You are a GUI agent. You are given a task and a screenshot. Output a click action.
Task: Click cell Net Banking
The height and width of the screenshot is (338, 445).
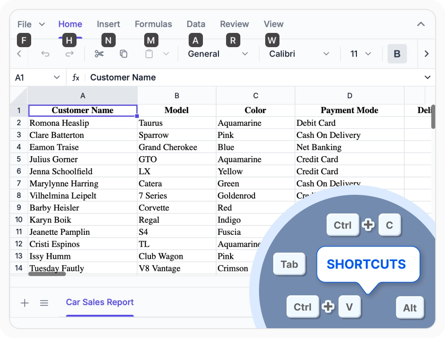click(x=350, y=147)
